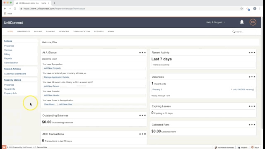265x149 pixels.
Task: Go back in browser history
Action: [x=5, y=9]
